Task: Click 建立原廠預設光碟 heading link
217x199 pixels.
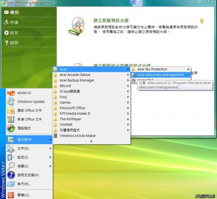Action: point(111,20)
